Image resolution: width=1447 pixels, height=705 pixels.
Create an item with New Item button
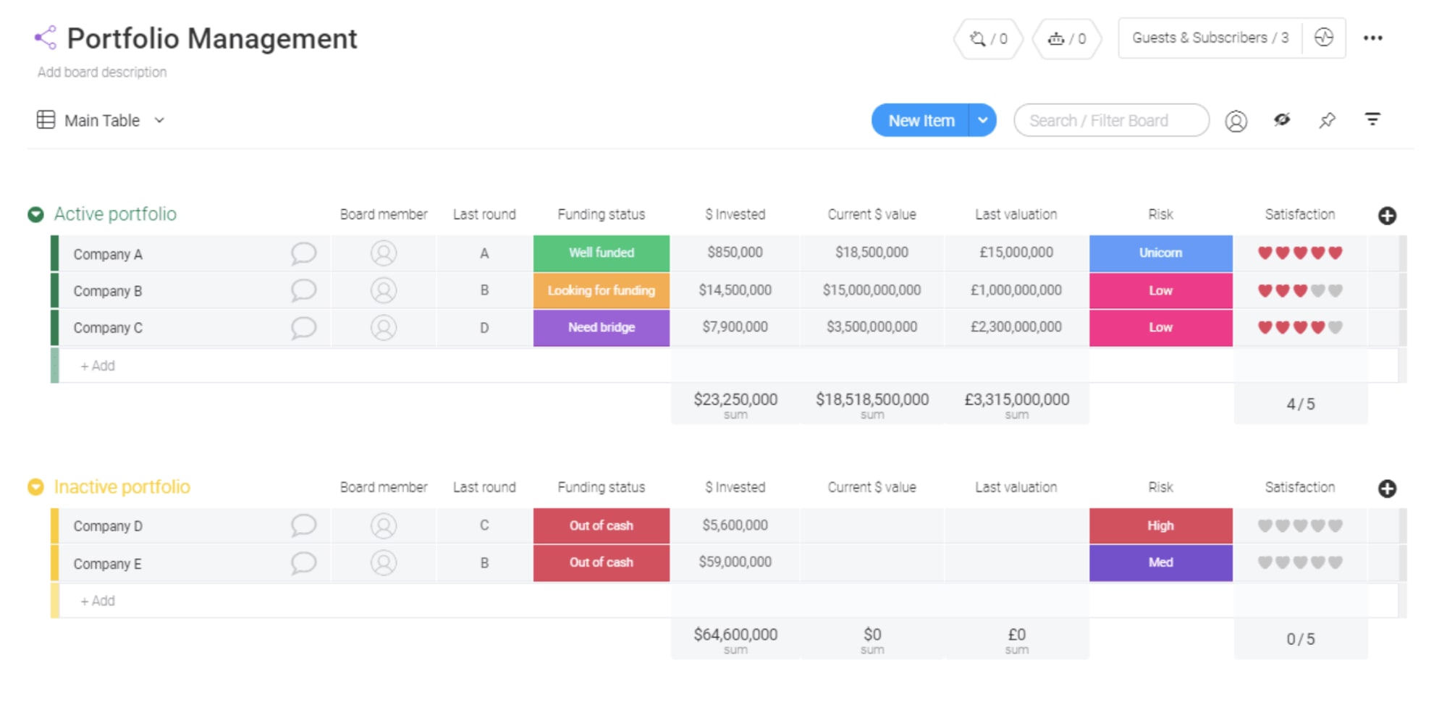pos(920,120)
